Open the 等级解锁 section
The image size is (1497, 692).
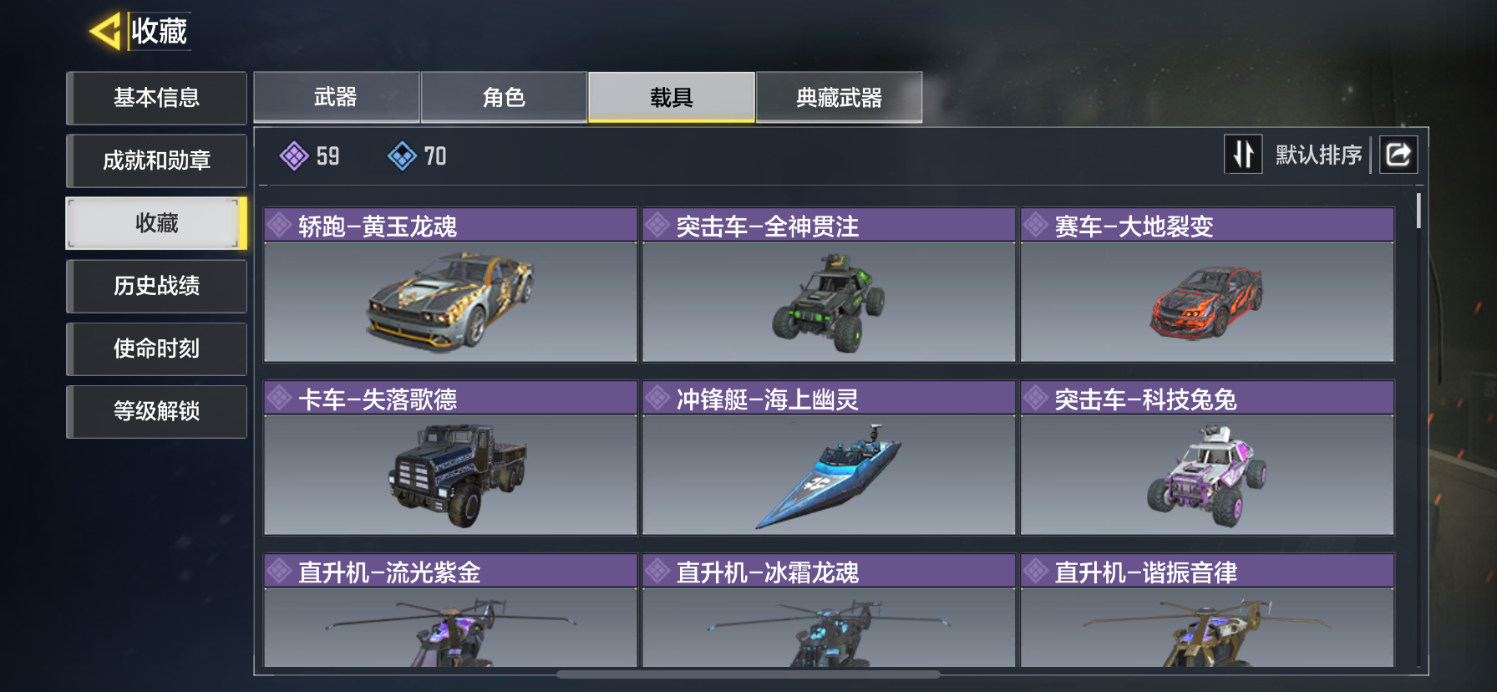pyautogui.click(x=156, y=411)
